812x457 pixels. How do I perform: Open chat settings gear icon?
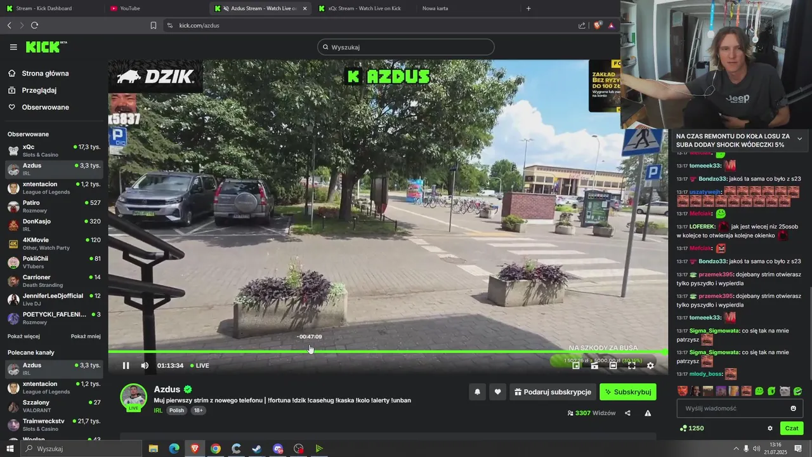(770, 428)
